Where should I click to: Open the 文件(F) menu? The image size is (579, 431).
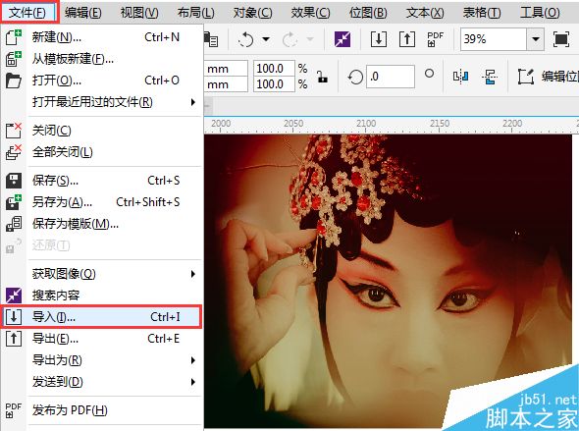click(28, 13)
